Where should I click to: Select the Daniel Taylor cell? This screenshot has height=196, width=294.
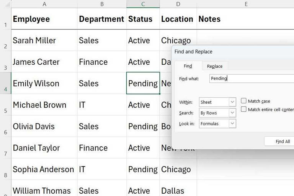point(44,148)
